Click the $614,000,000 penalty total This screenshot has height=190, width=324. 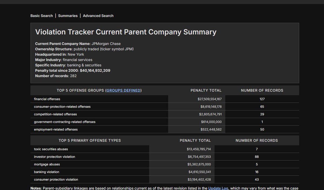tap(211, 122)
